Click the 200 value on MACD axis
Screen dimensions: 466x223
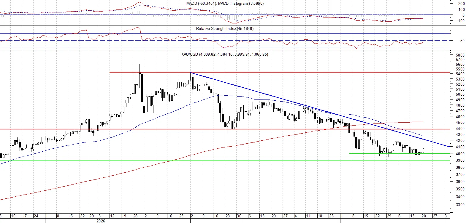click(462, 4)
